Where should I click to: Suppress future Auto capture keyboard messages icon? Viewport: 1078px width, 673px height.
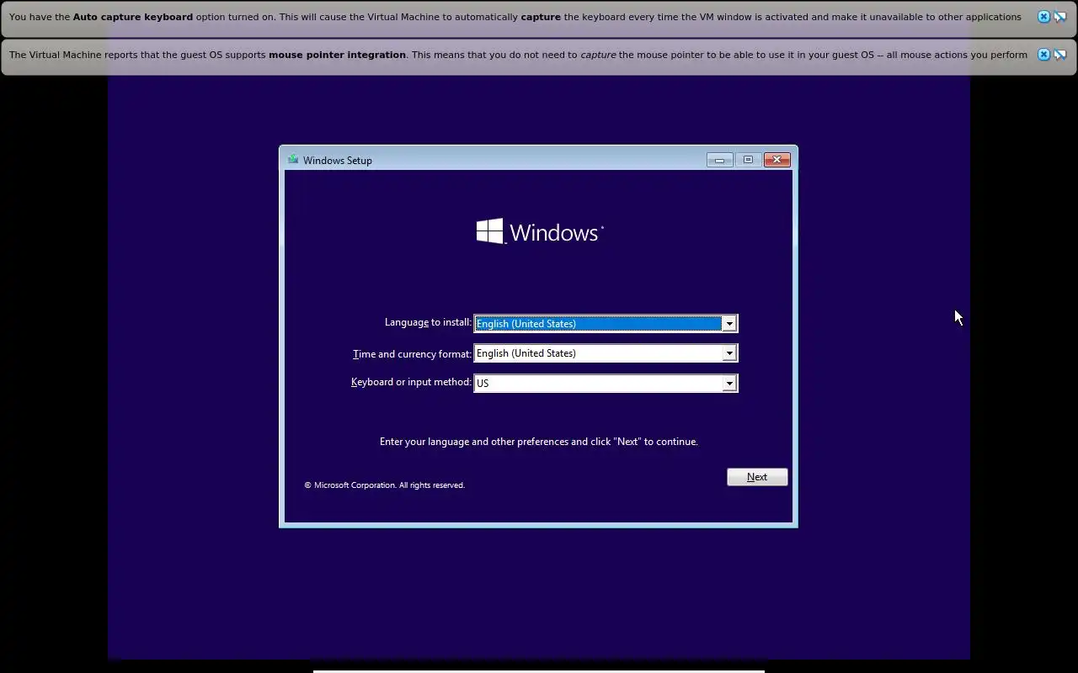tap(1060, 17)
